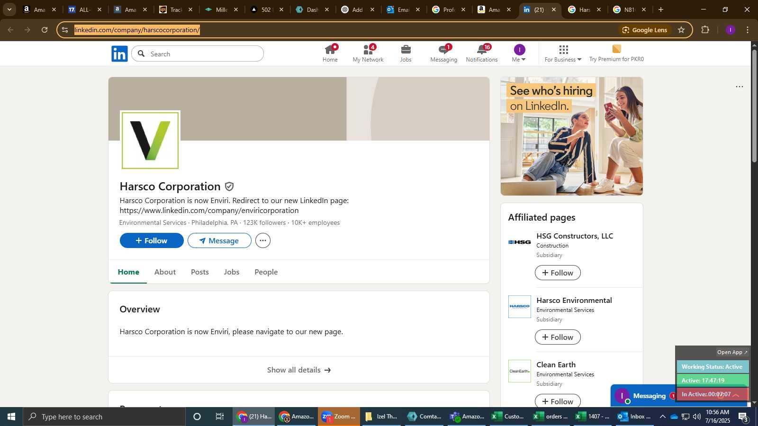Open Clean Earth page link
The image size is (758, 426).
click(556, 364)
